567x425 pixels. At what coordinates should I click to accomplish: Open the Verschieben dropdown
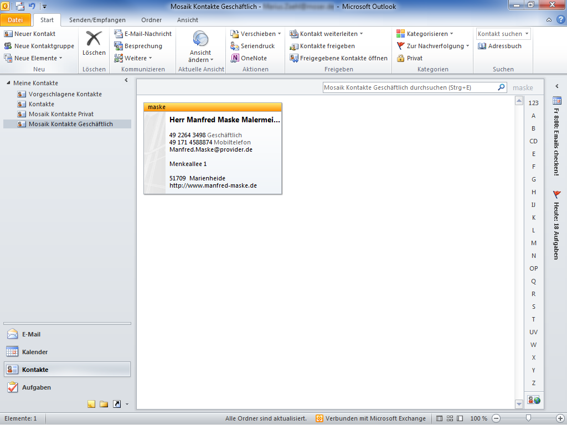[x=256, y=34]
